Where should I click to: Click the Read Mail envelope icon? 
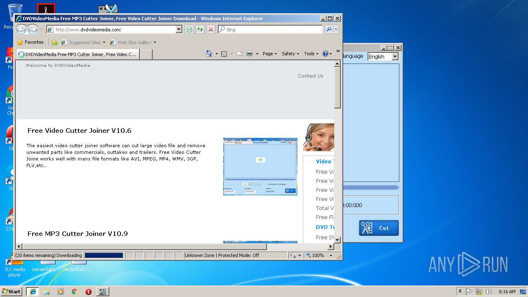click(x=239, y=54)
